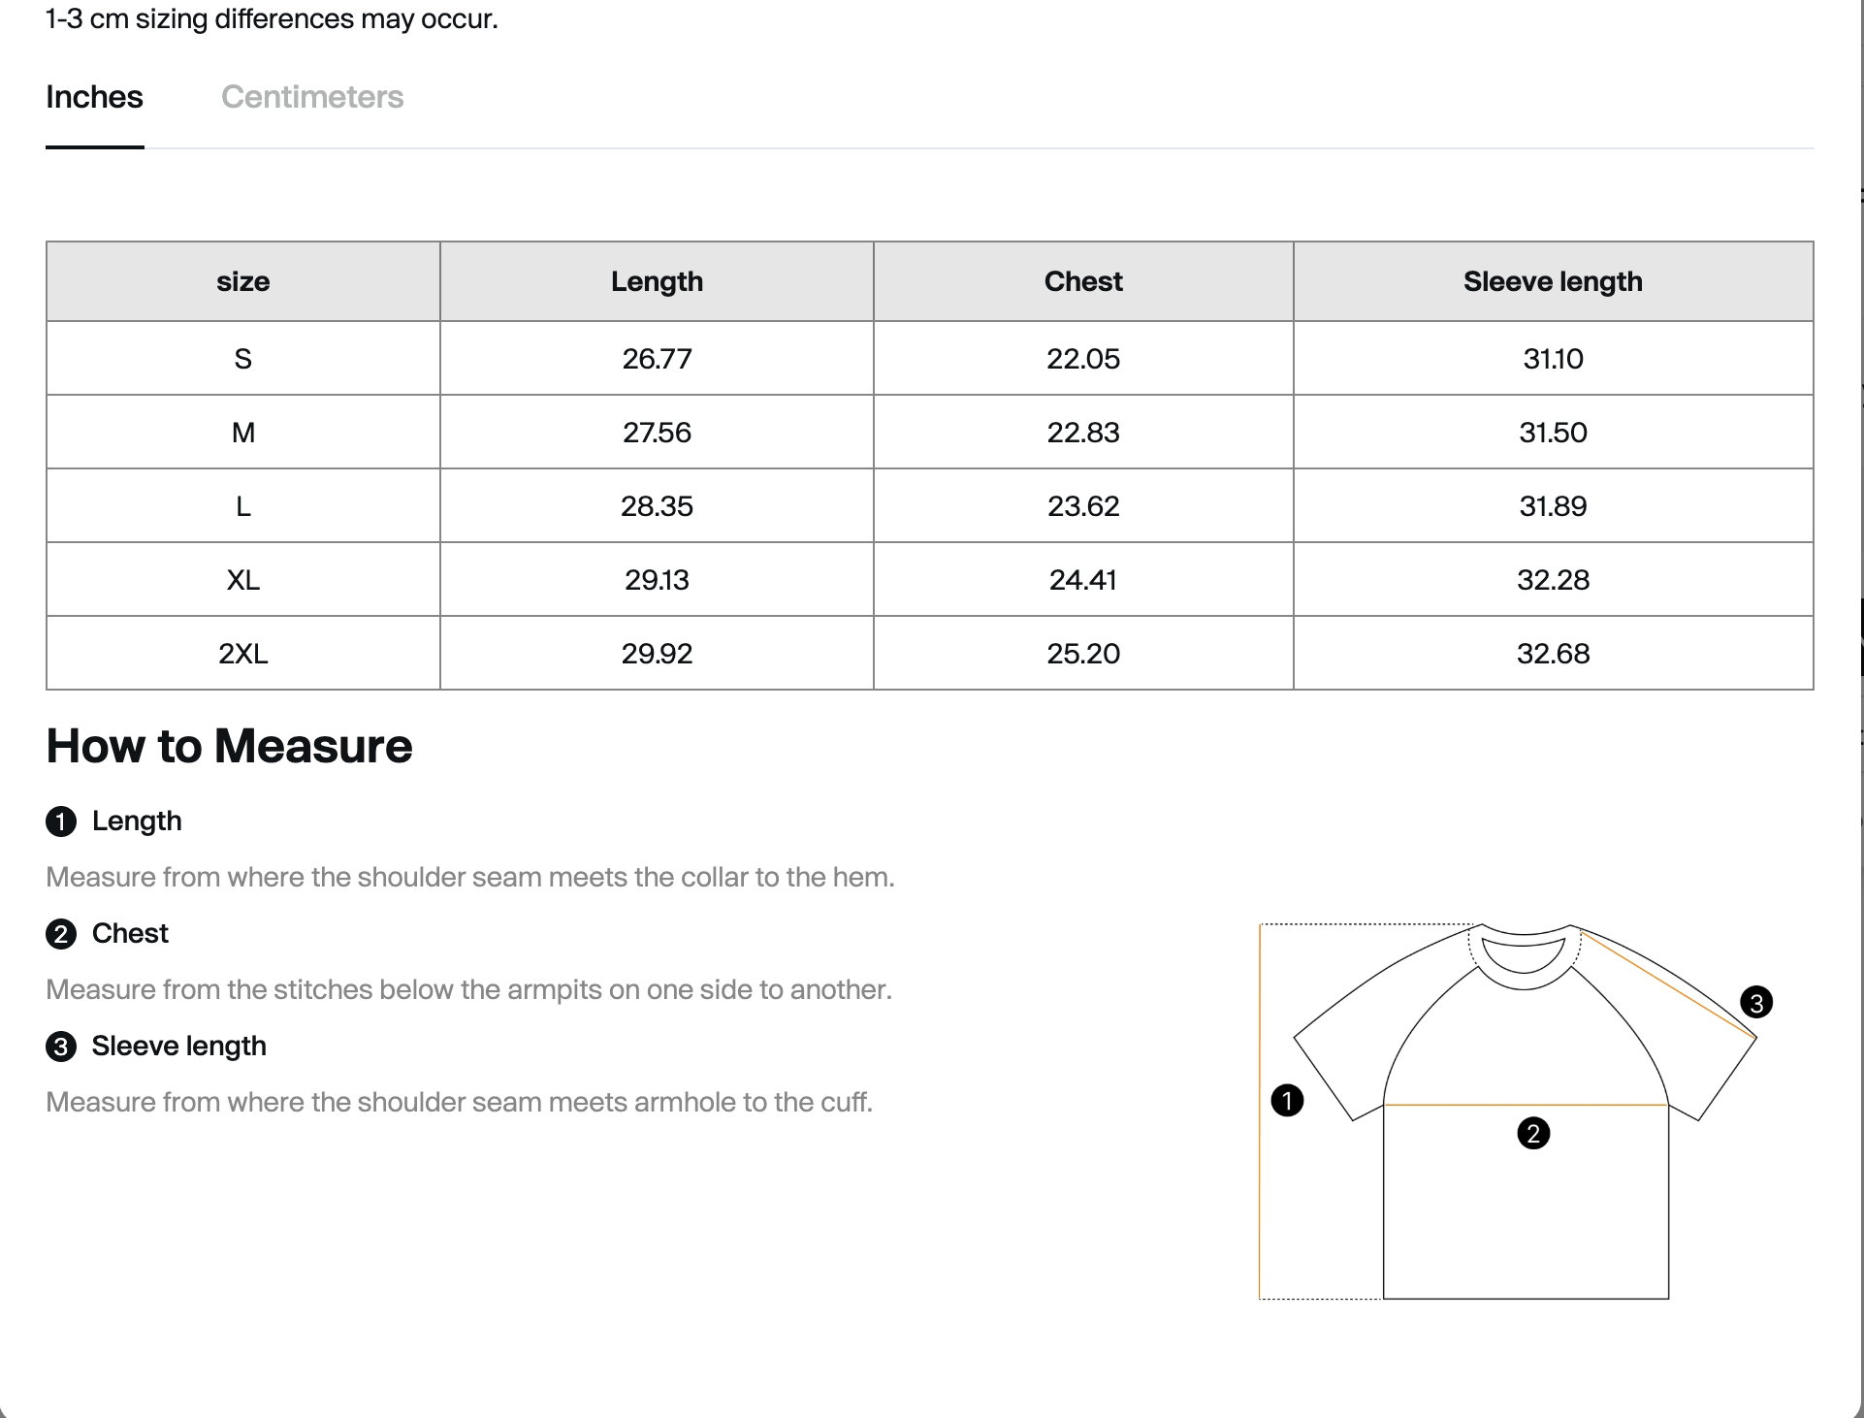Click marker 1 on the shirt diagram
The width and height of the screenshot is (1864, 1418).
point(1287,1101)
